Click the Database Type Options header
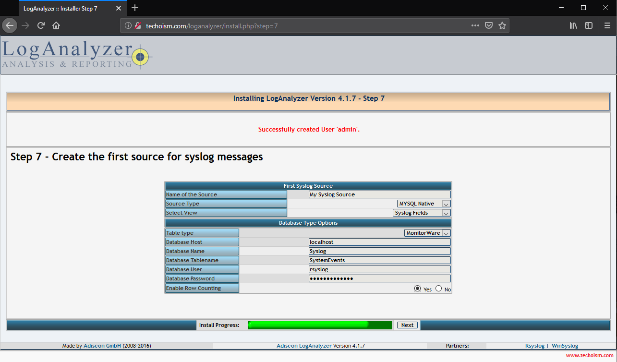This screenshot has width=617, height=362. (x=308, y=223)
